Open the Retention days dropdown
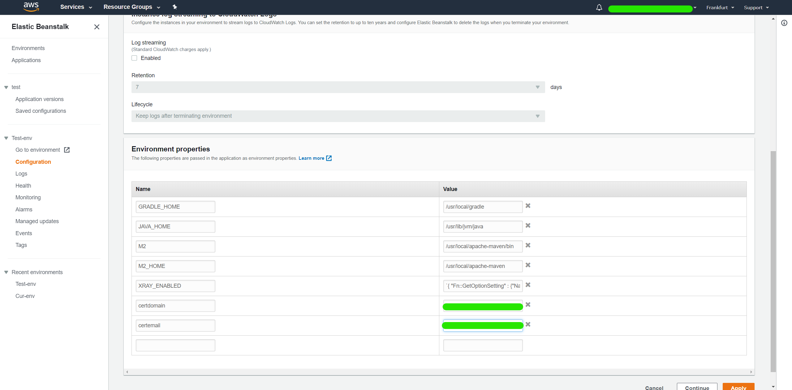 click(338, 87)
